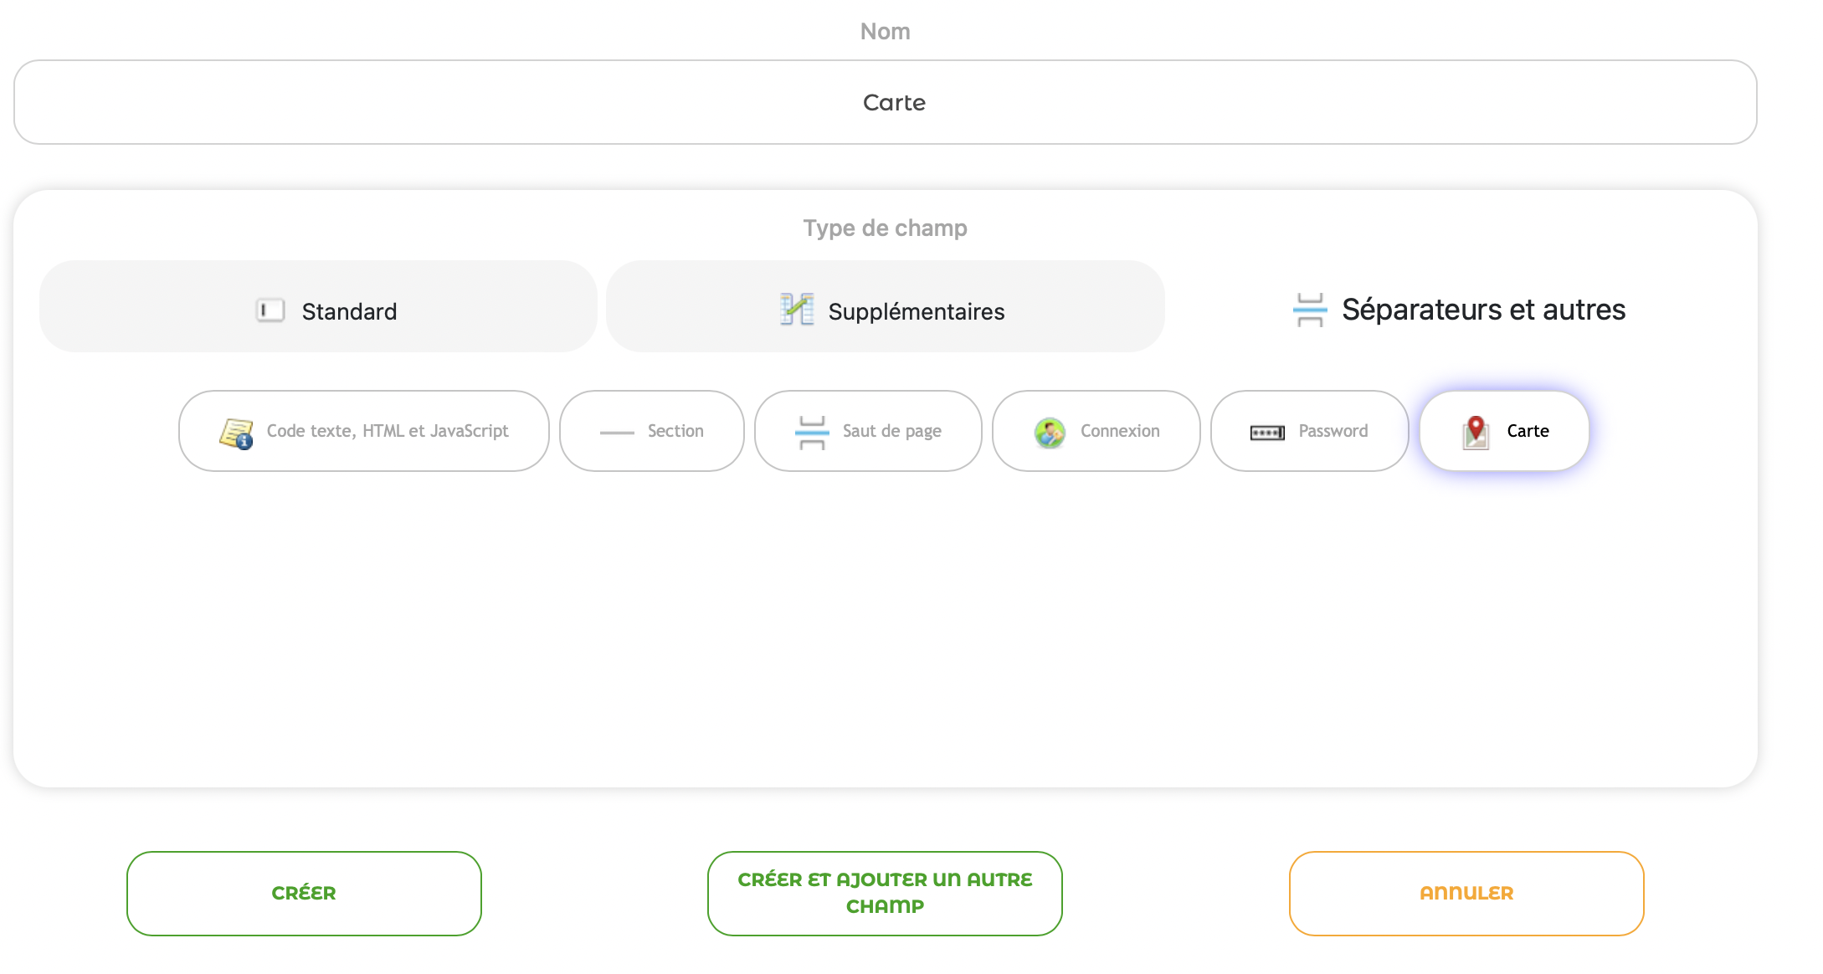Click the Password field icon
This screenshot has width=1823, height=974.
1267,432
